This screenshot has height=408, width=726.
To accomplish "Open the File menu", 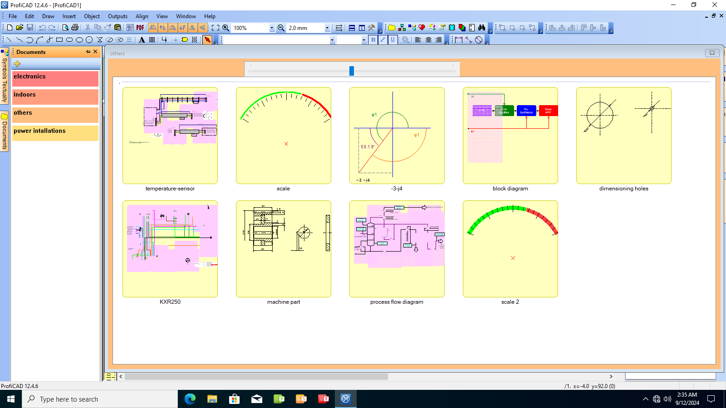I will (x=13, y=16).
